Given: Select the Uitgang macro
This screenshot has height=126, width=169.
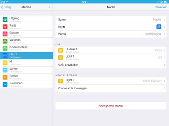Looking at the screenshot, I should coord(26,19).
